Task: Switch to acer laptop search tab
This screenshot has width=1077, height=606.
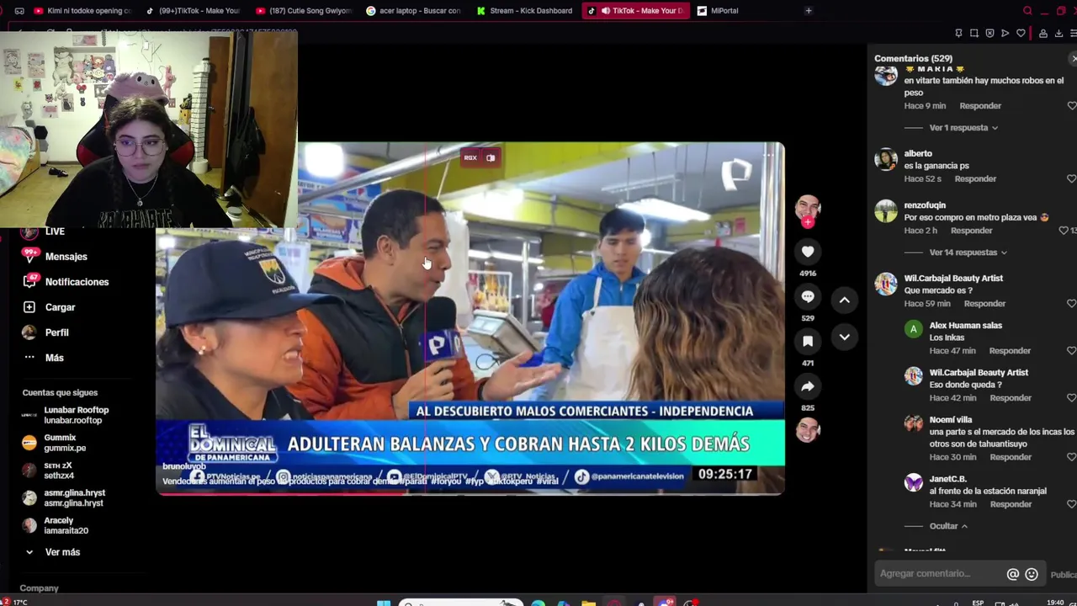Action: pyautogui.click(x=414, y=11)
